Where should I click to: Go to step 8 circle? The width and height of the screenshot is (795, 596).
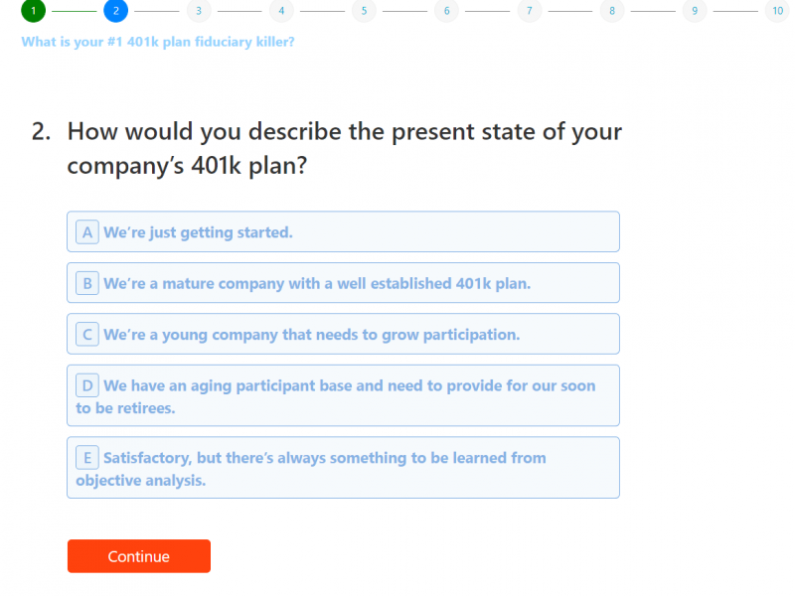(x=611, y=11)
